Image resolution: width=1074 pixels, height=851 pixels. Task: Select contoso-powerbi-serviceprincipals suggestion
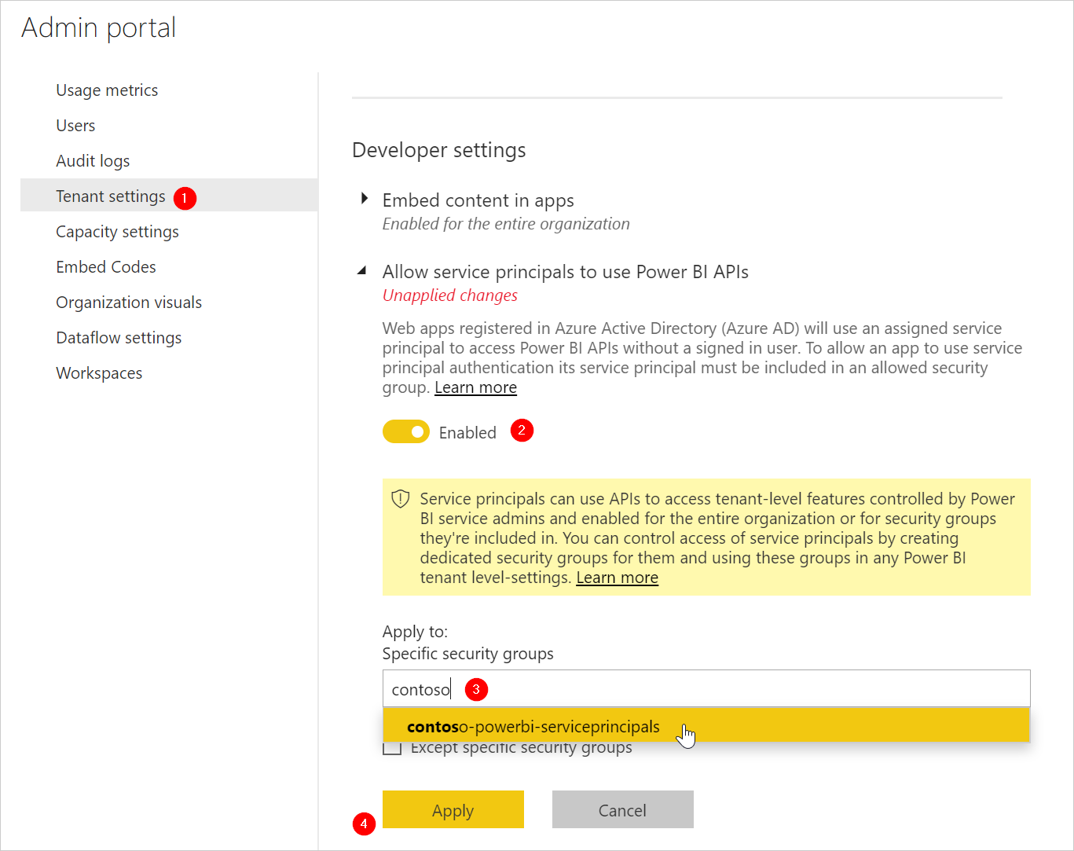tap(706, 725)
